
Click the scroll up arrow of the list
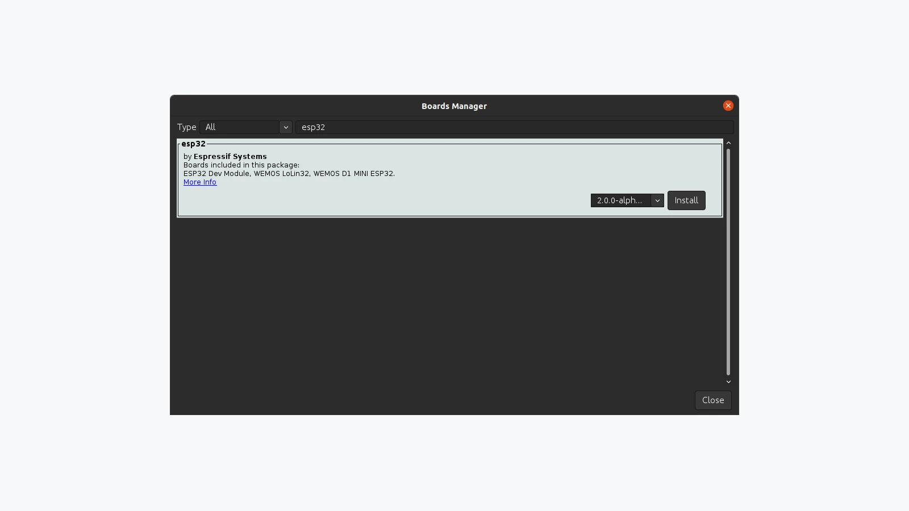[728, 143]
